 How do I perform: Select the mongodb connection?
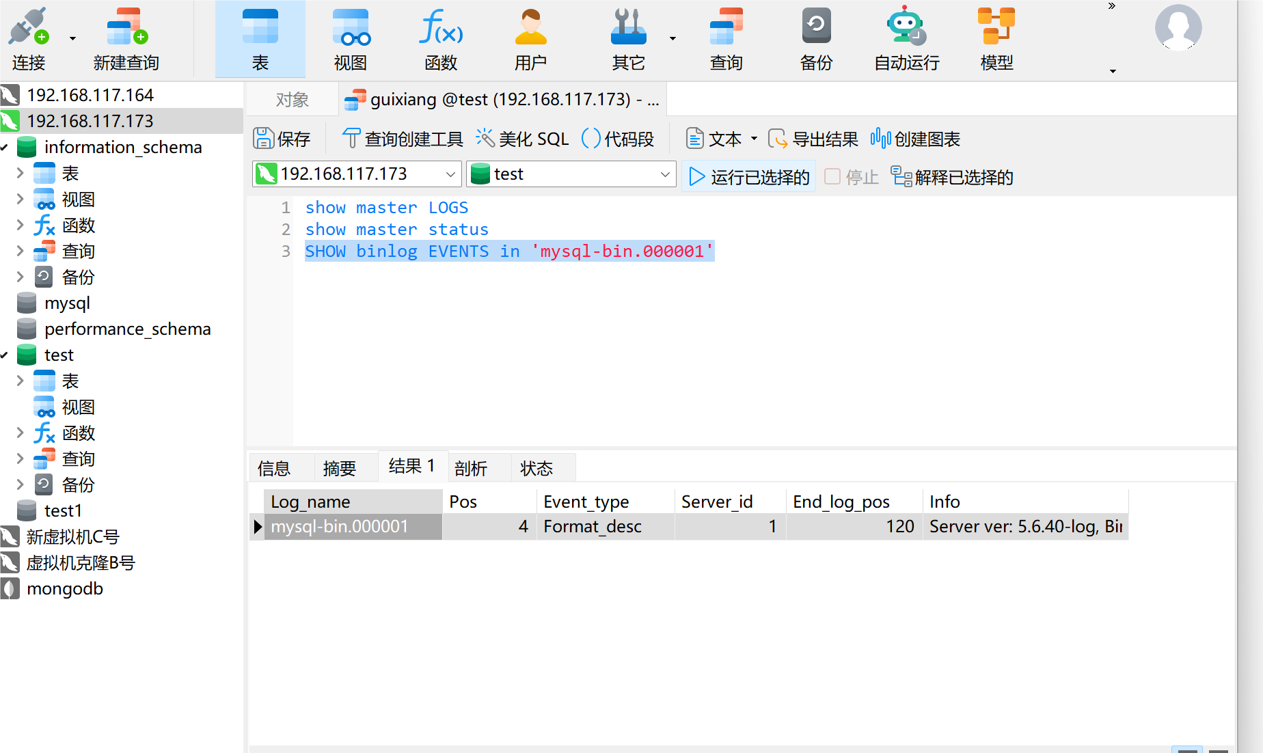click(64, 588)
